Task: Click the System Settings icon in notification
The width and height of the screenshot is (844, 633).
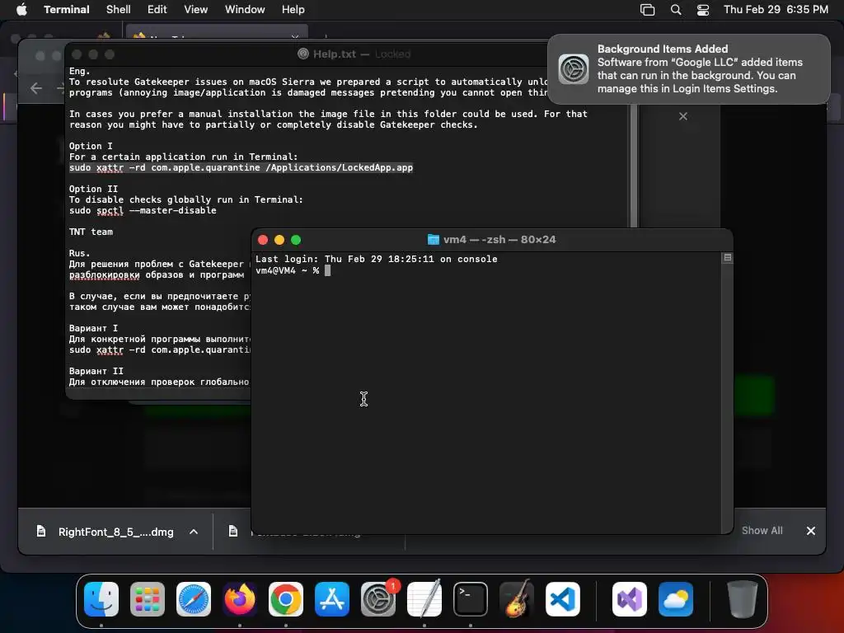Action: pyautogui.click(x=574, y=69)
